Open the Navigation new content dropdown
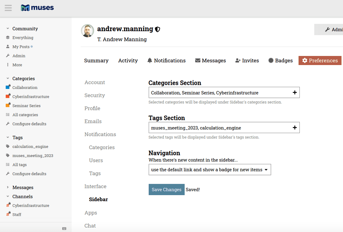The height and width of the screenshot is (232, 343). [x=210, y=170]
